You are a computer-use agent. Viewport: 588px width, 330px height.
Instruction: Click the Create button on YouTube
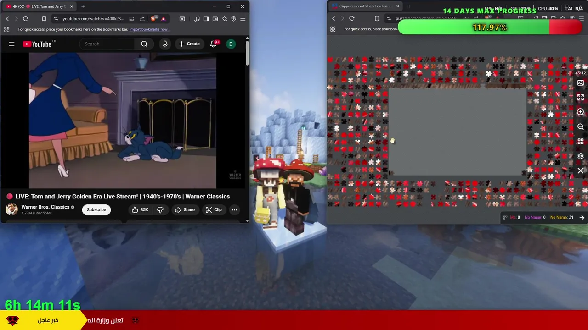(189, 44)
